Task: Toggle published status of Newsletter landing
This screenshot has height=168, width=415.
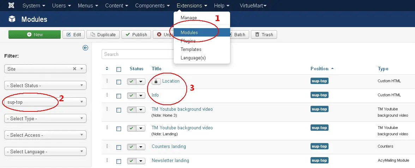Action: (132, 161)
